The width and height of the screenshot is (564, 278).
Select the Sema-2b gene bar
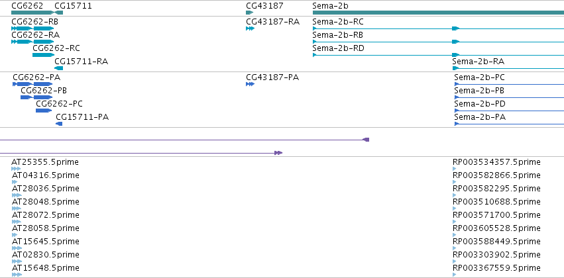(x=438, y=13)
